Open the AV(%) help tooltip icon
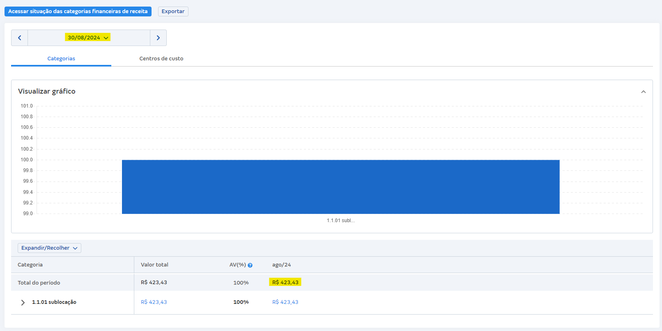Screen dimensions: 662x331 pyautogui.click(x=250, y=265)
